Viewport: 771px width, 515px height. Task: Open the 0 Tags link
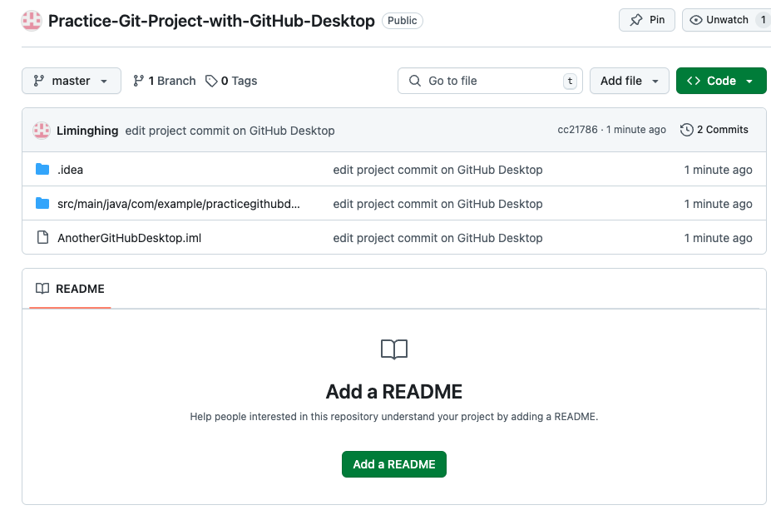click(231, 81)
